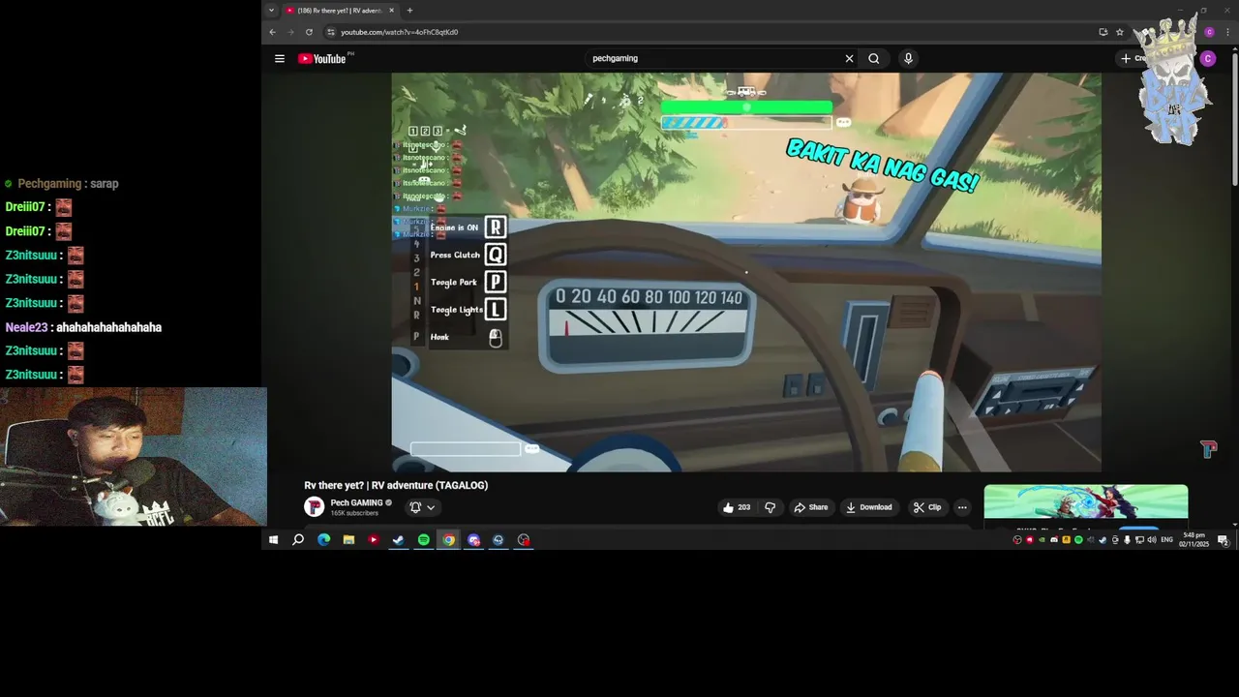Open the taskbar clock showing 5:48 pm
This screenshot has height=697, width=1239.
[1194, 540]
